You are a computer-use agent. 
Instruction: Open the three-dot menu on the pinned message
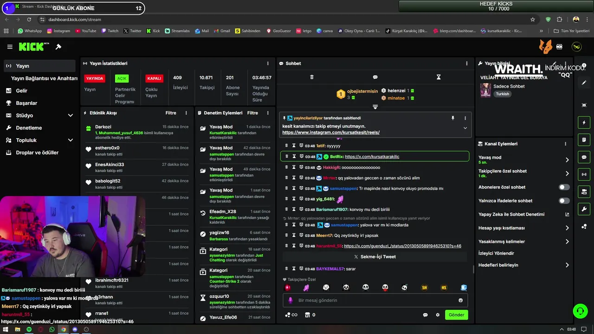pyautogui.click(x=465, y=118)
